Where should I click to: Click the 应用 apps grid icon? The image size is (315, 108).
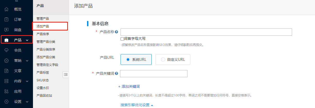[6, 91]
